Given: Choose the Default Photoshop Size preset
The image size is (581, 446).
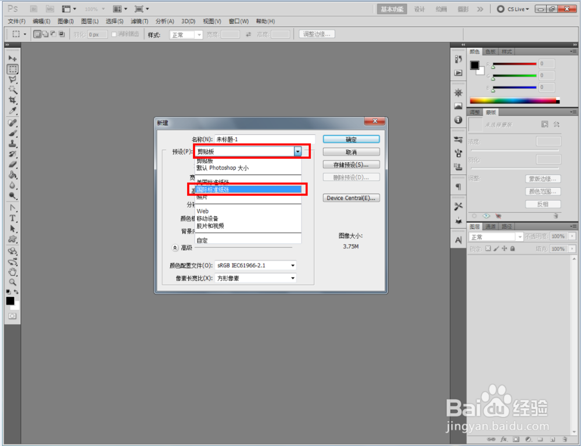Looking at the screenshot, I should (223, 168).
